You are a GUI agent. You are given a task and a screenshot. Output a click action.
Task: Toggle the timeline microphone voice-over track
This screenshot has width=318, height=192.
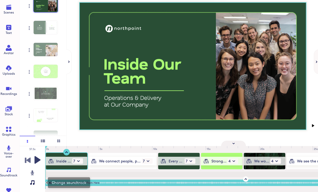[32, 173]
